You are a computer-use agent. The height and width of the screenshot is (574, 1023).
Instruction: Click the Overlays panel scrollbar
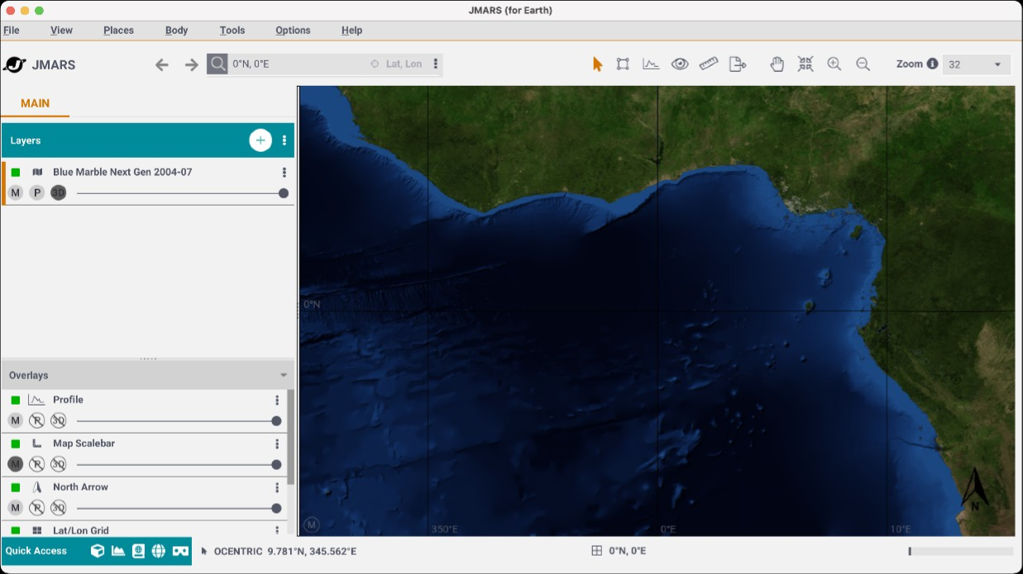[290, 438]
